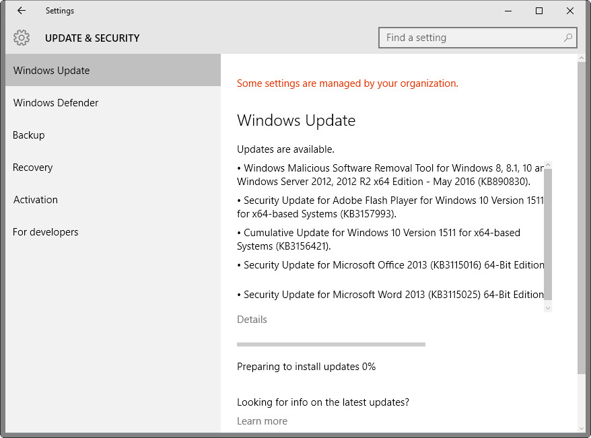Click main page scroll-up arrow
Image resolution: width=591 pixels, height=438 pixels.
(x=581, y=58)
